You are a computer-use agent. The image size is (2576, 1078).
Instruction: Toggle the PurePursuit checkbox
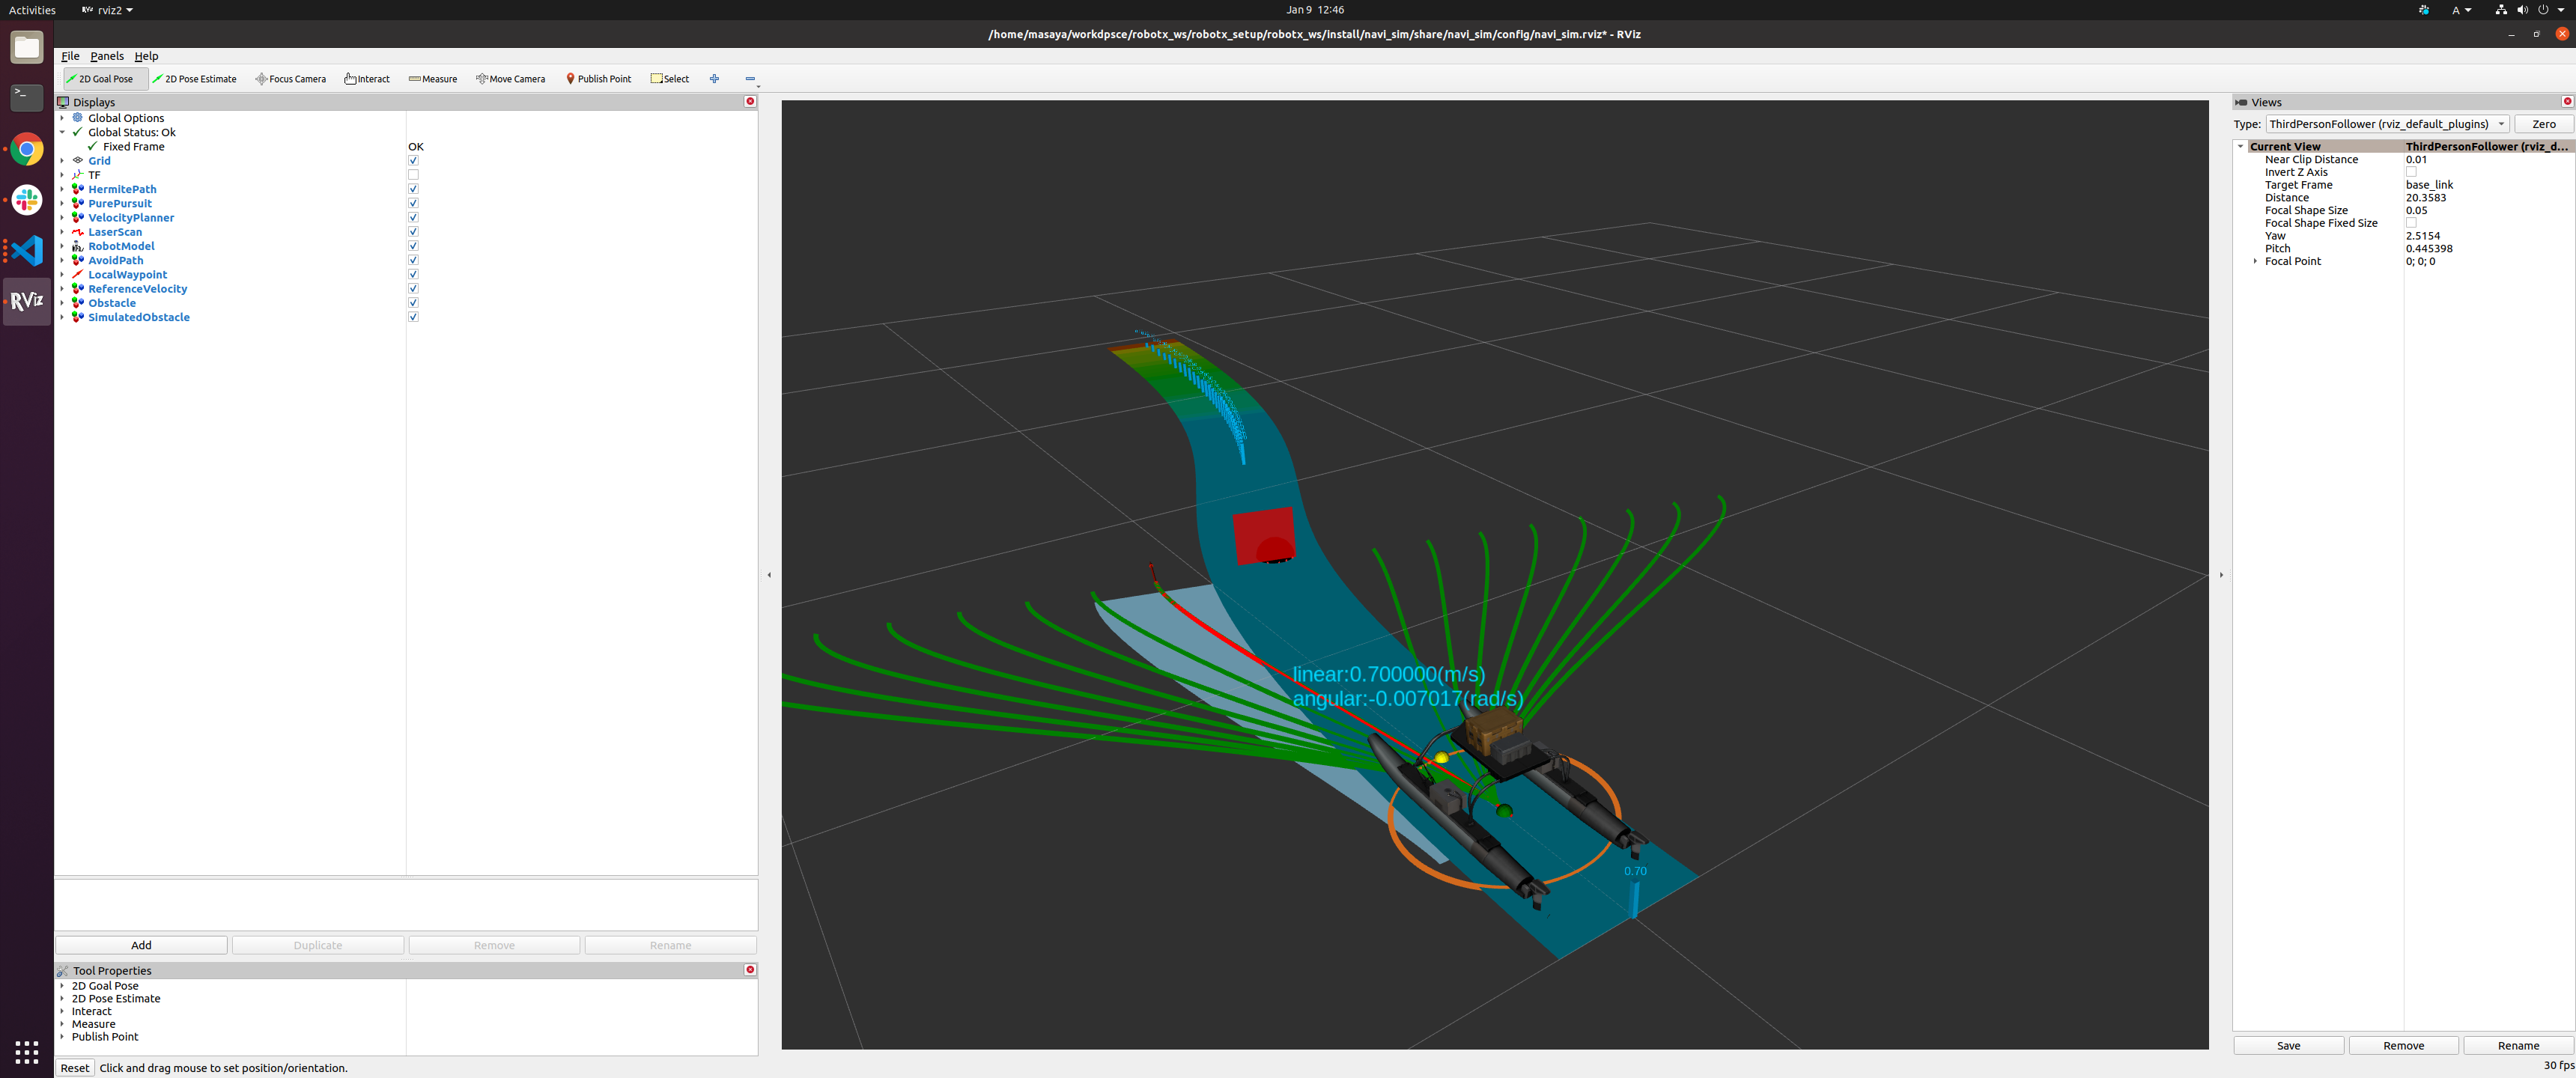click(x=413, y=203)
